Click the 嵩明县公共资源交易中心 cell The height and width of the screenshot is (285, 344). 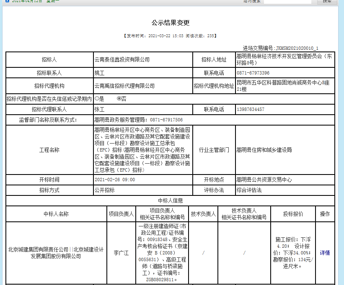[x=285, y=180]
